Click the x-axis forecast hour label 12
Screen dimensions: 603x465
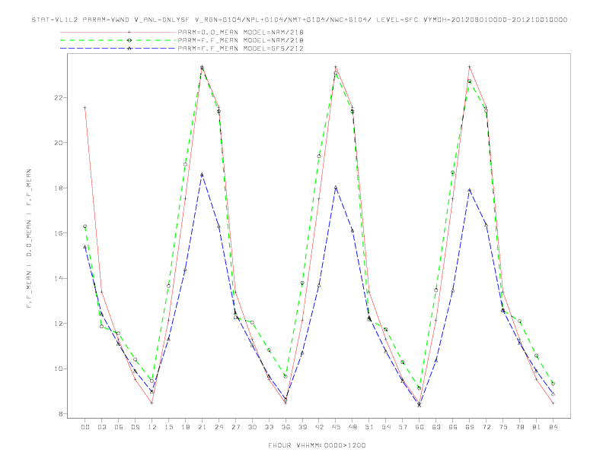pos(152,427)
